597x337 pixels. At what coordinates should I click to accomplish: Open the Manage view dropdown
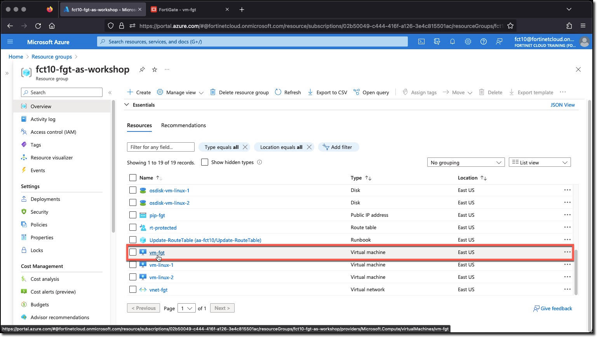coord(180,92)
